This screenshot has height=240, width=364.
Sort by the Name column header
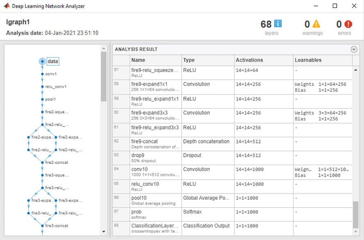coord(138,60)
